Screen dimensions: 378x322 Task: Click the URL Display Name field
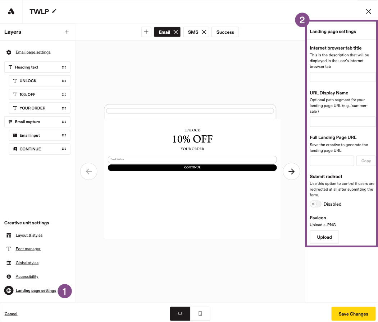pyautogui.click(x=342, y=122)
